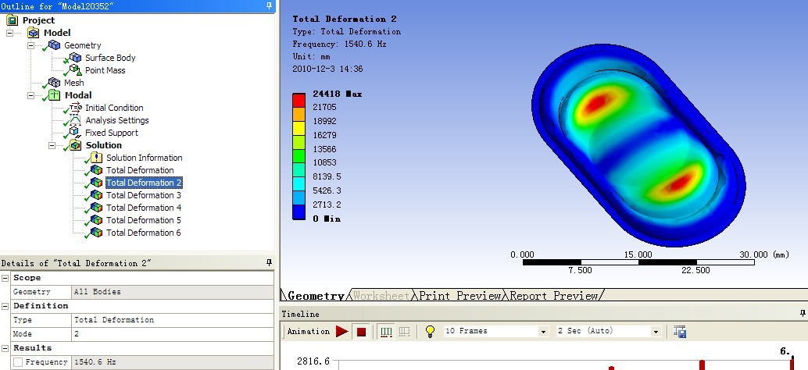Click the 0 Min legend value
This screenshot has width=808, height=370.
(x=327, y=219)
